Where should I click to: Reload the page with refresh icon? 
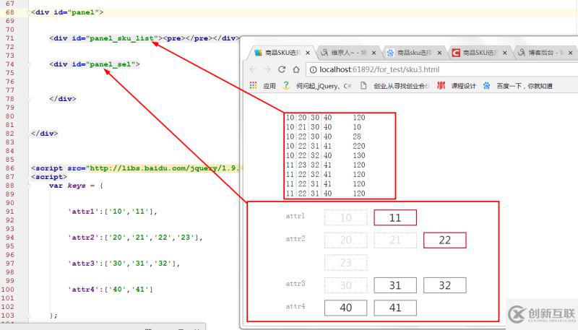(x=282, y=69)
